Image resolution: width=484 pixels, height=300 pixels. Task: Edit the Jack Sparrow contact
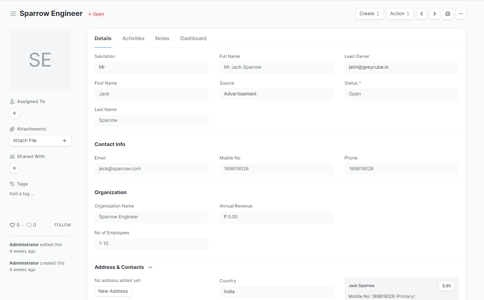coord(446,286)
